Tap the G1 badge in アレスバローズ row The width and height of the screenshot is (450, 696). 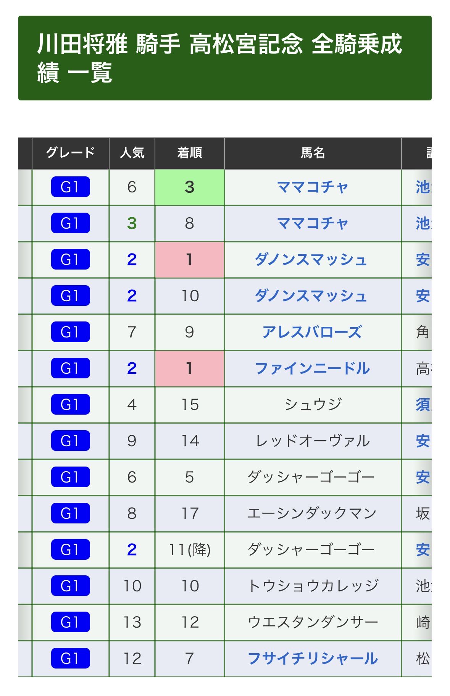pos(70,332)
